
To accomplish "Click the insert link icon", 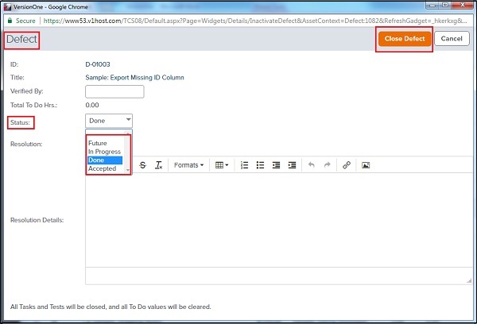I will point(347,165).
